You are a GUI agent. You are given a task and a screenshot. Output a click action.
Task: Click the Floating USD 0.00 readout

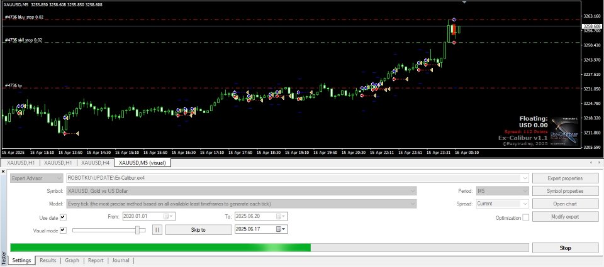(533, 122)
